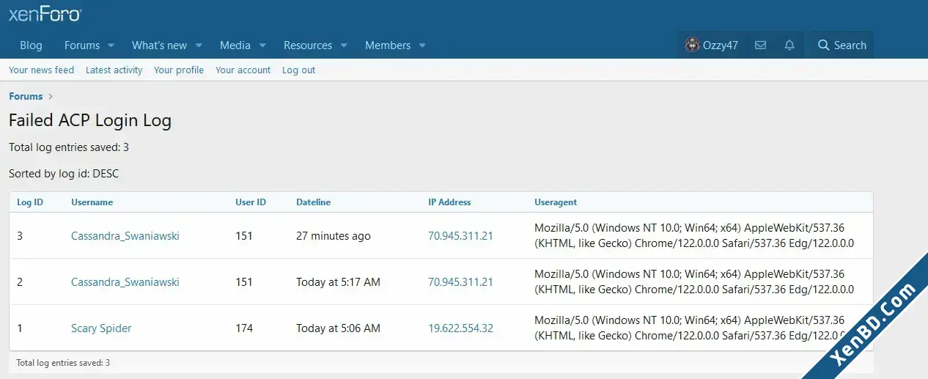The height and width of the screenshot is (379, 928).
Task: Select User ID 174 cell
Action: [244, 328]
